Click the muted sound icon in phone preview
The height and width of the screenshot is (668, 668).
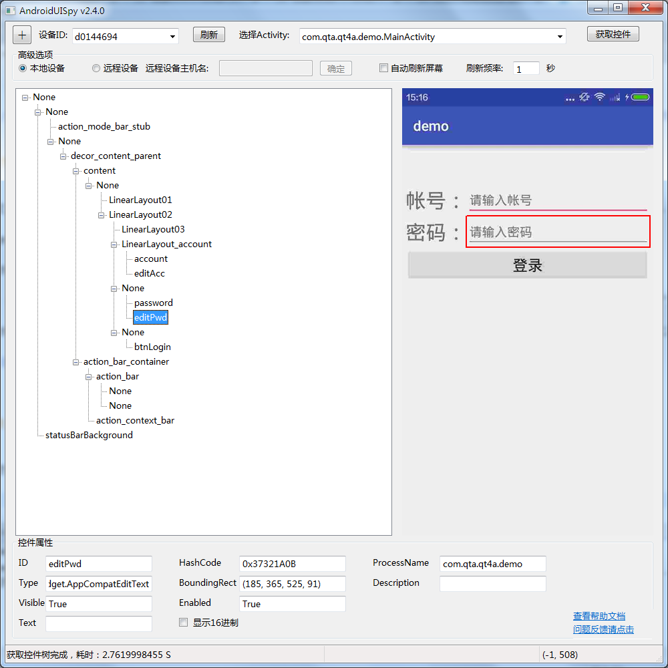584,97
